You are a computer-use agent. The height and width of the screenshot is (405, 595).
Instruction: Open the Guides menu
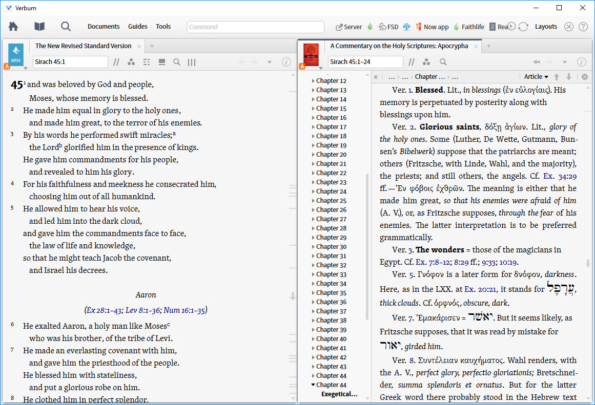click(x=137, y=27)
